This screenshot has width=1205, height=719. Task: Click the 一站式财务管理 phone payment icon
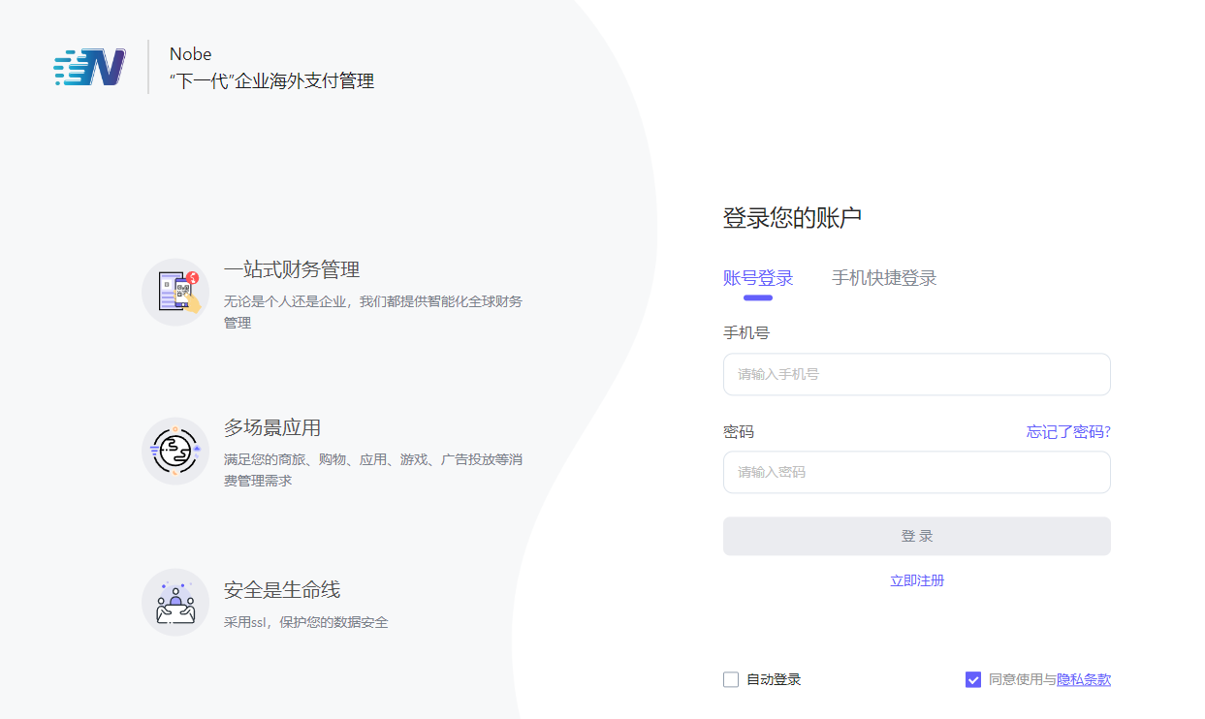(175, 292)
